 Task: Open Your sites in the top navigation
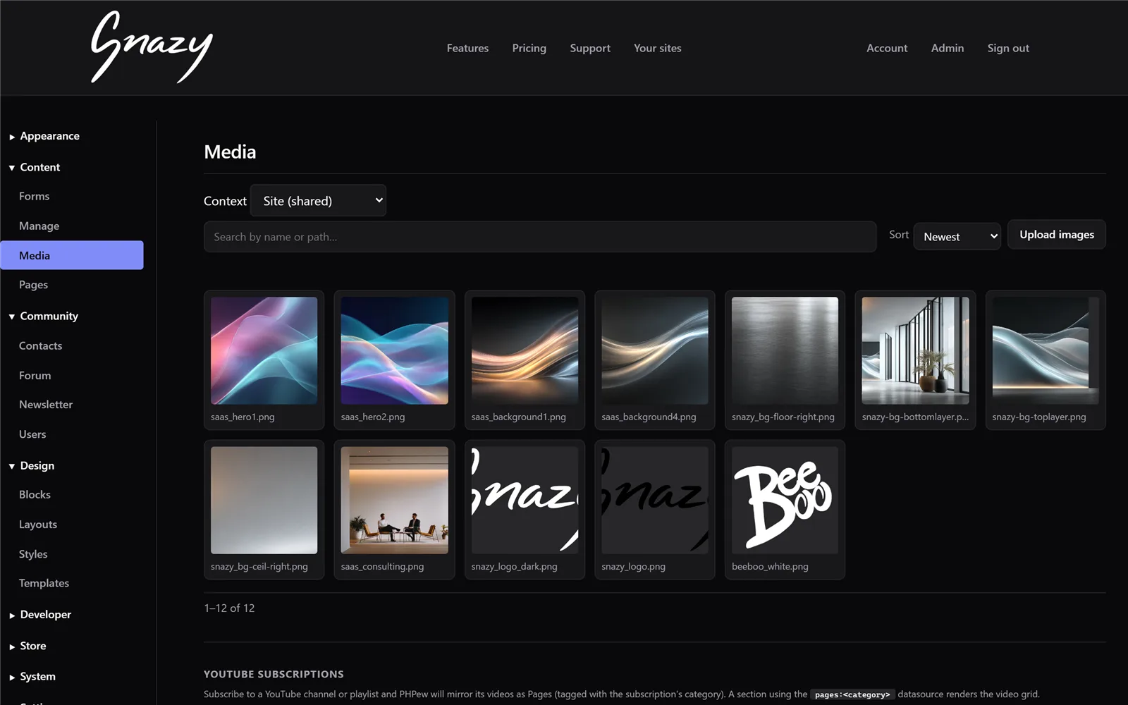coord(658,48)
